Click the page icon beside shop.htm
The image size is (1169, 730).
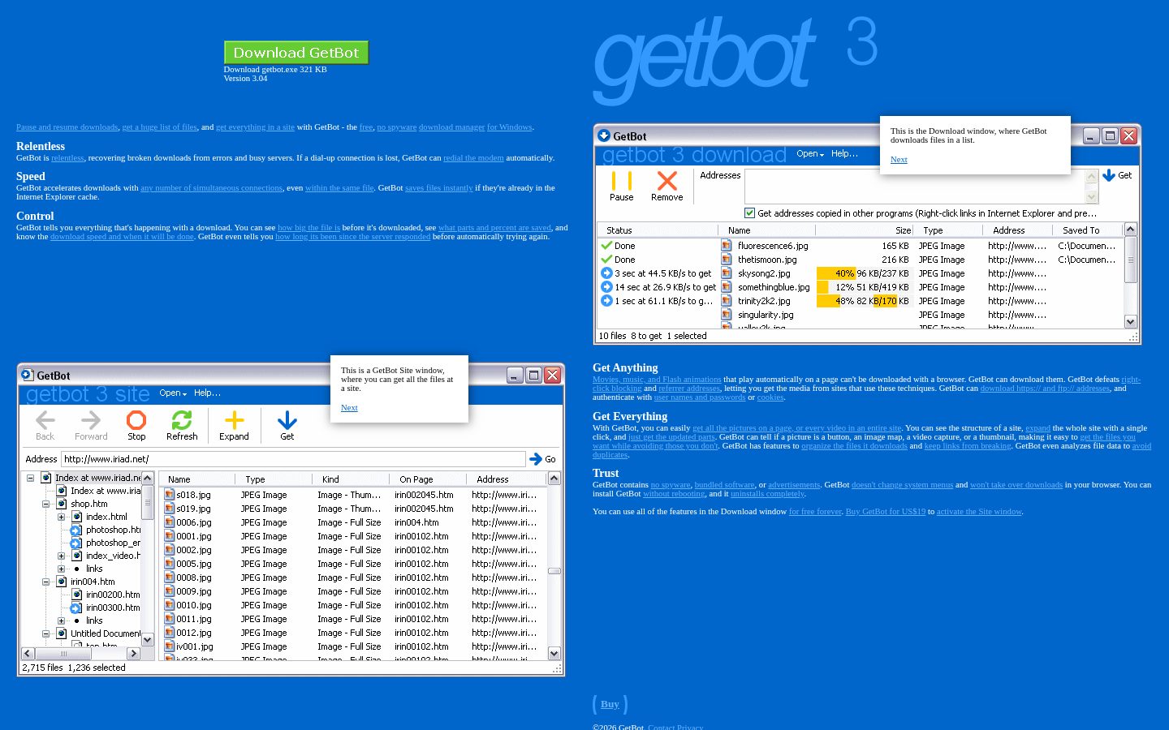61,504
